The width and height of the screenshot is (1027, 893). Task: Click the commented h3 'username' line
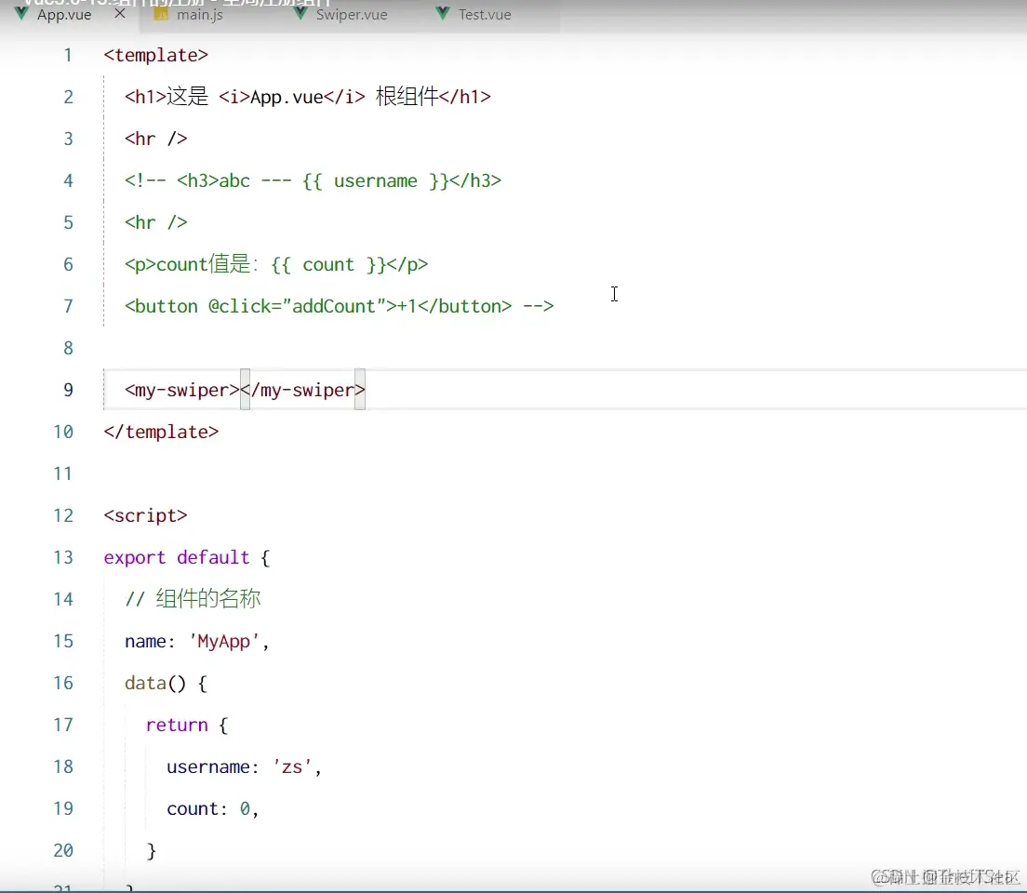coord(313,180)
